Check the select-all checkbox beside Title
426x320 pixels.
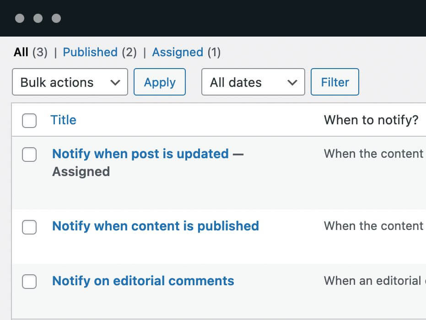tap(29, 121)
